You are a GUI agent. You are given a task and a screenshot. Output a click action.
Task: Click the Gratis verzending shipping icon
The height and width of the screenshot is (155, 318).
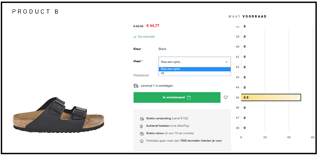coord(142,119)
